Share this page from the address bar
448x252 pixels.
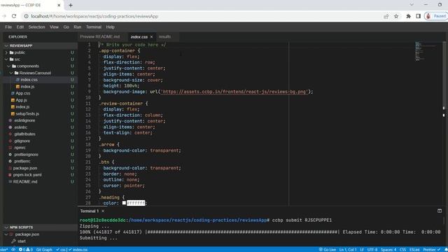(386, 16)
